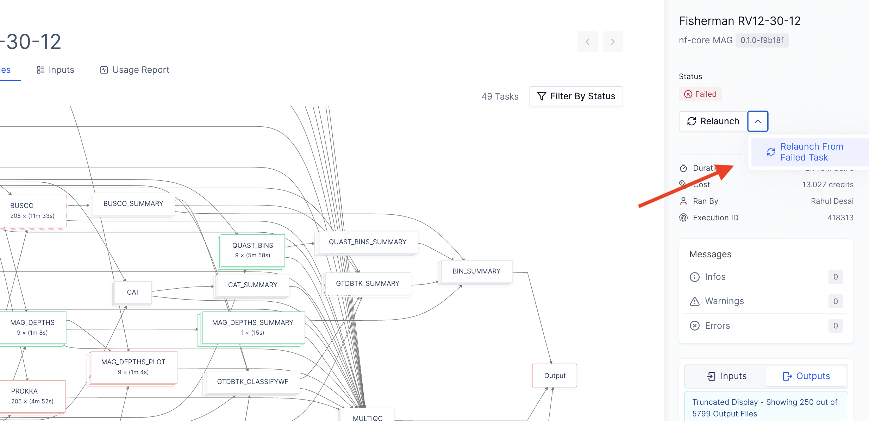This screenshot has width=869, height=421.
Task: Switch to side panel Inputs tab
Action: click(x=726, y=376)
